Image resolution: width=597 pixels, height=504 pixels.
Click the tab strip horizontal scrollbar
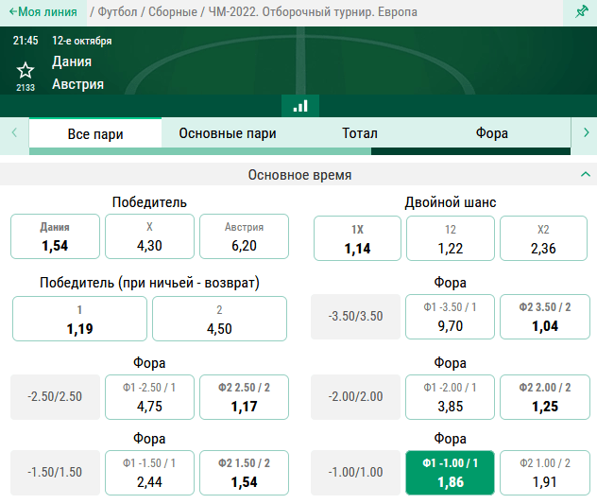coord(299,151)
